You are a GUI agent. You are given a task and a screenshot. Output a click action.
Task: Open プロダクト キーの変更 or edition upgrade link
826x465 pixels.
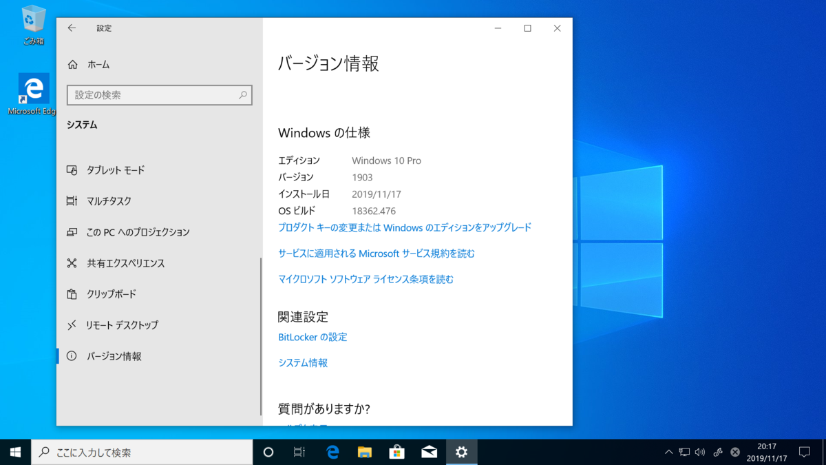405,227
